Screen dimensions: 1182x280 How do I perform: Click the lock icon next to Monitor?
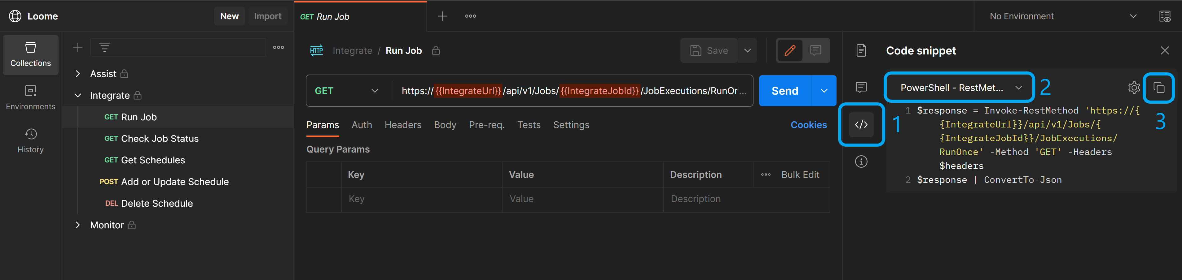pyautogui.click(x=132, y=225)
